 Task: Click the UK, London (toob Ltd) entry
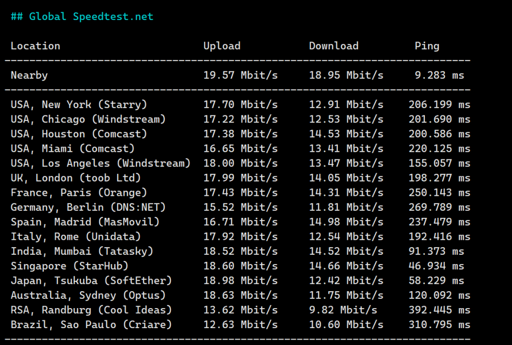(x=76, y=178)
